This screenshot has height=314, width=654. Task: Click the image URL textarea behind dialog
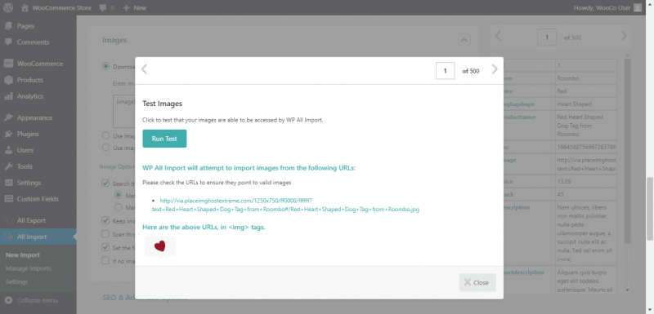point(124,111)
